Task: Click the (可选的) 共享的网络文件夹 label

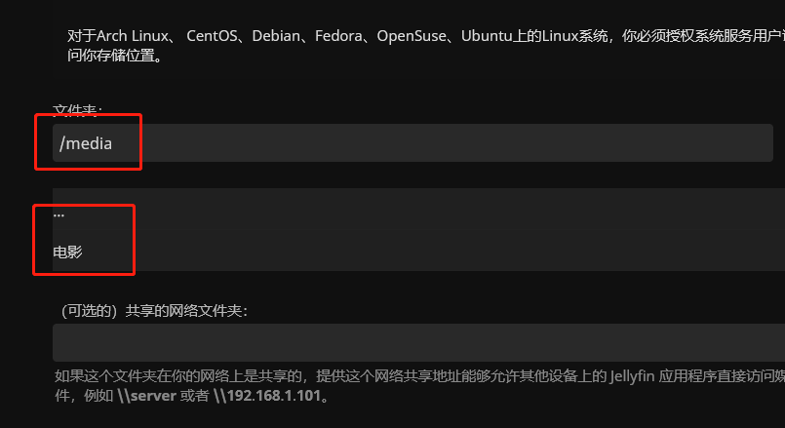Action: coord(156,310)
